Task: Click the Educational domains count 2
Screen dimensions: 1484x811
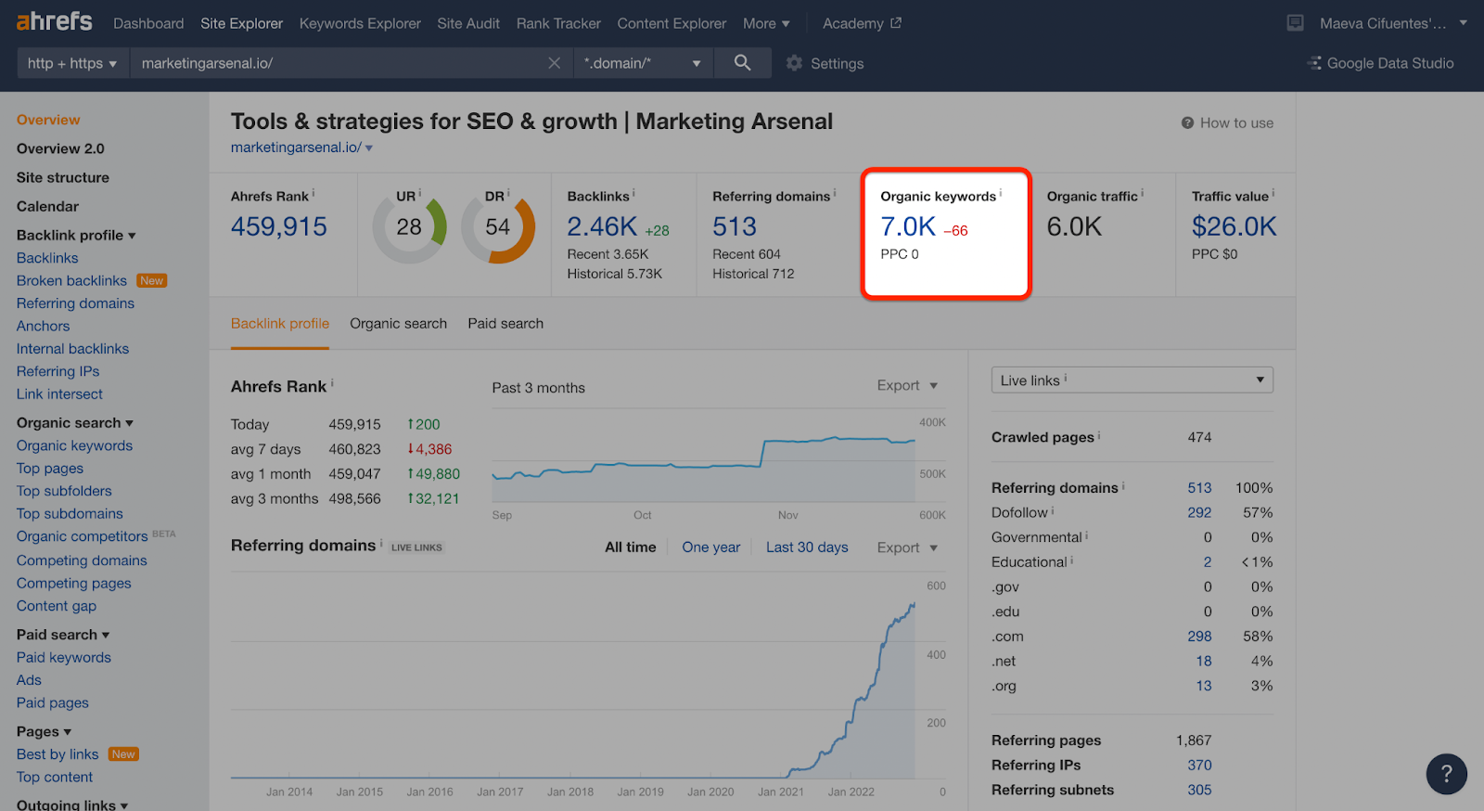Action: (1208, 562)
